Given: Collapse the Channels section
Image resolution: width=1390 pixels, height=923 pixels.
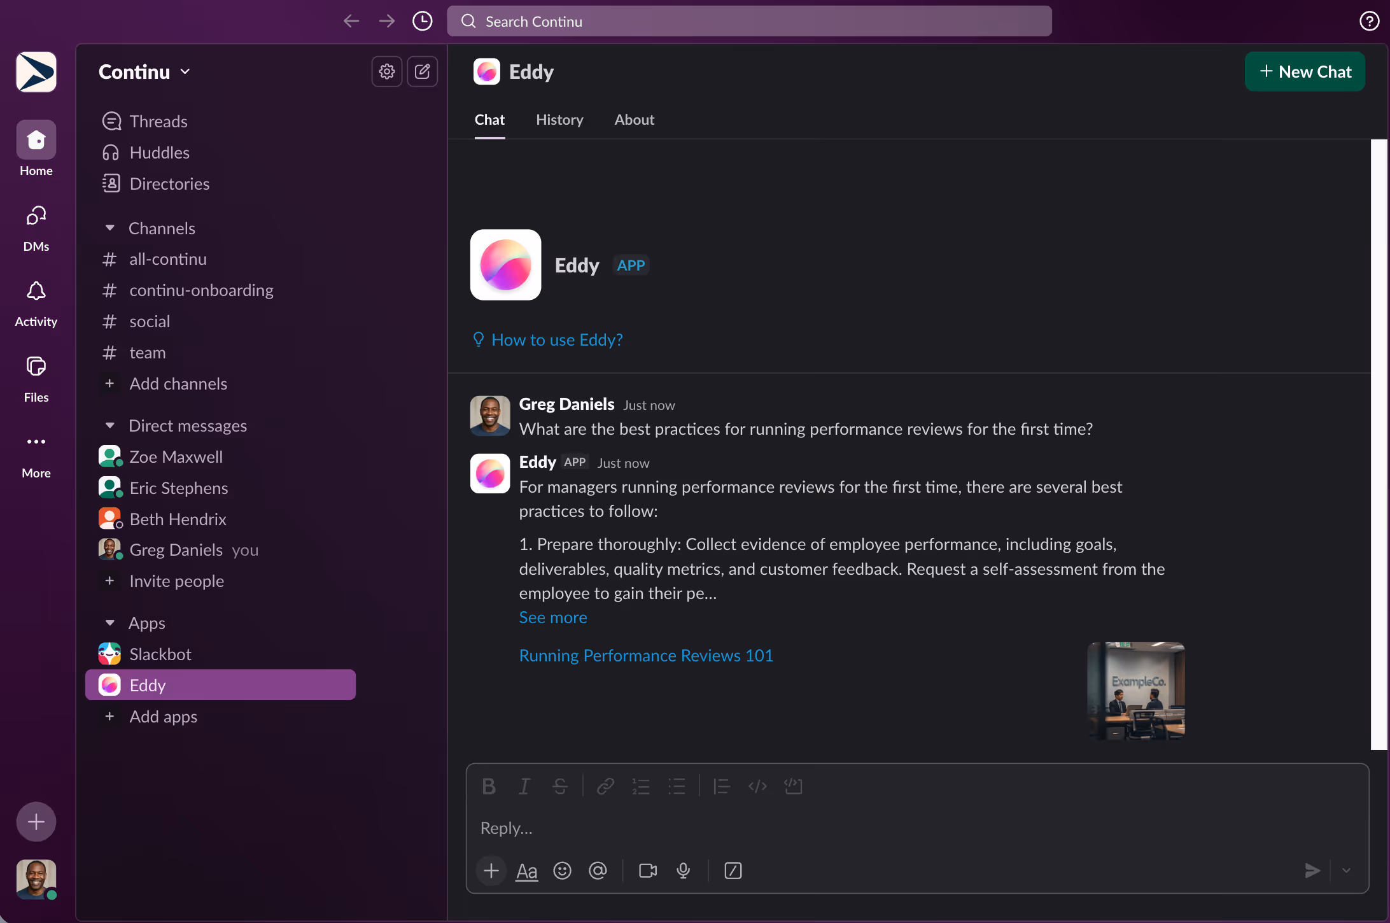Looking at the screenshot, I should [x=110, y=228].
